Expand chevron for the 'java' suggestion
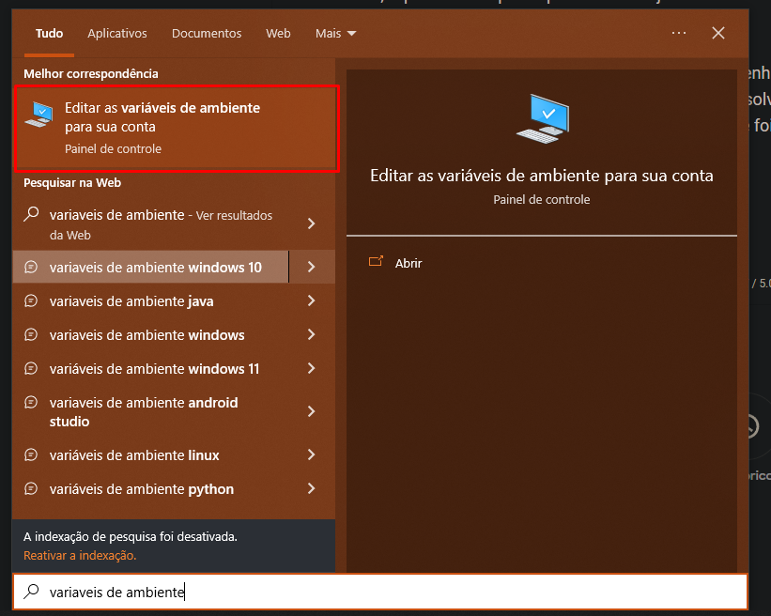Image resolution: width=771 pixels, height=616 pixels. [311, 300]
